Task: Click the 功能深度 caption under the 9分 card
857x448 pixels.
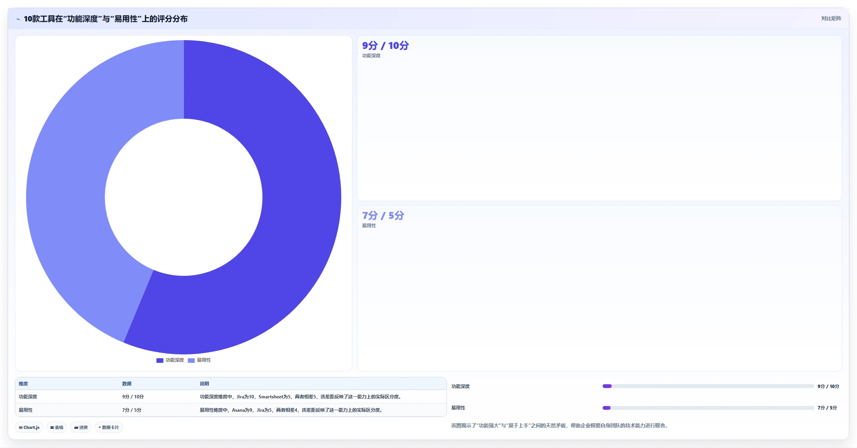Action: [371, 56]
